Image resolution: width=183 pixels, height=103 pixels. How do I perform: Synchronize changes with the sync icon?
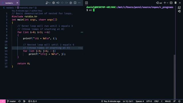pos(19,101)
